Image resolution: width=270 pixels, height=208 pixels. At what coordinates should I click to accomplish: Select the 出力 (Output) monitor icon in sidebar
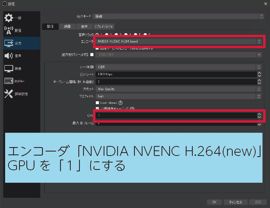tap(9, 43)
